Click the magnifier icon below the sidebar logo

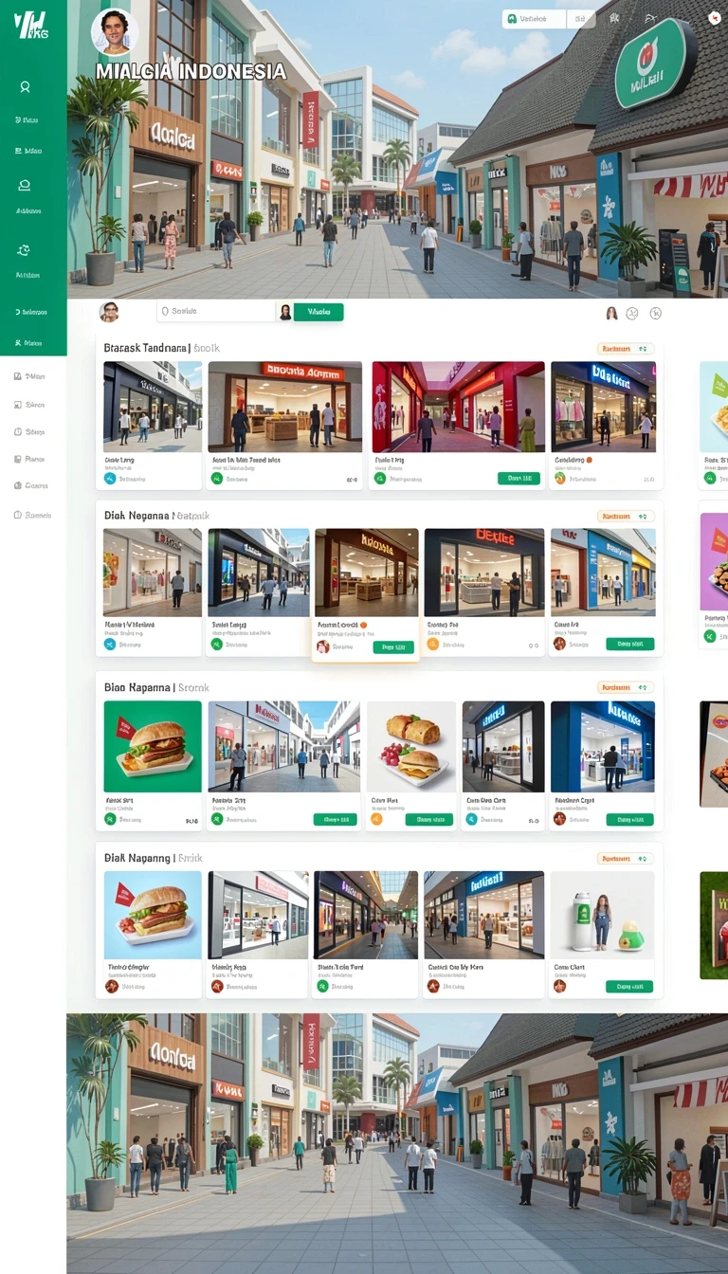pos(25,86)
